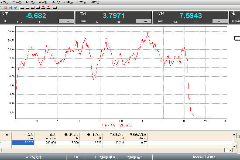
Task: Click the red axis label below the chart
Action: 117,126
